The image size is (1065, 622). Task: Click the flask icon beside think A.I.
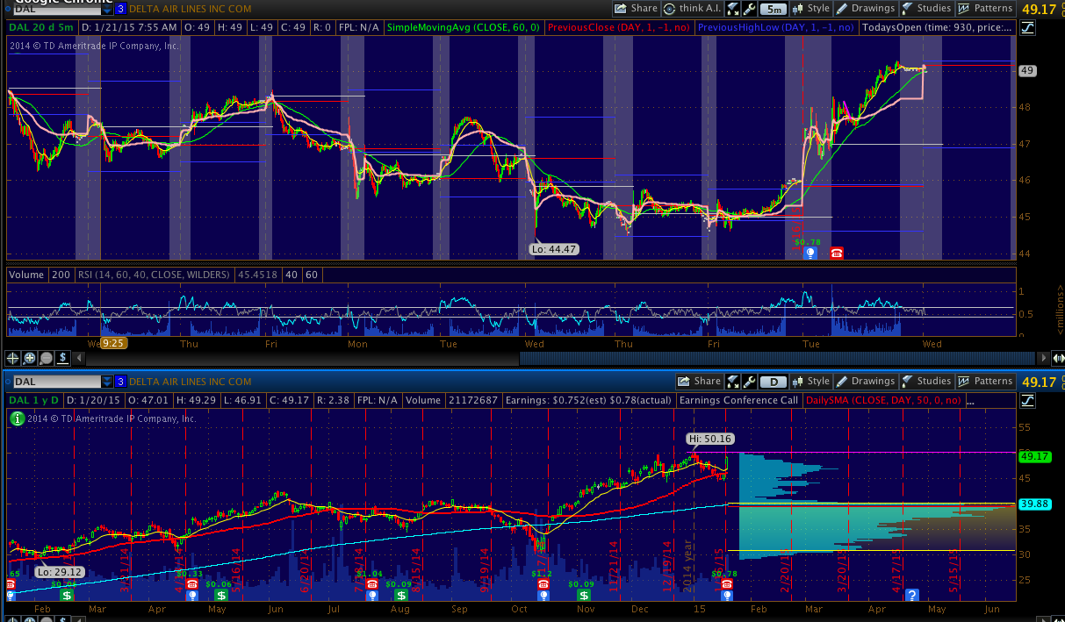[x=732, y=9]
